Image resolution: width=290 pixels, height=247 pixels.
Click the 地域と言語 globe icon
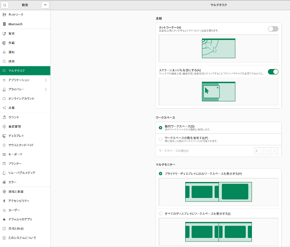pos(4,191)
